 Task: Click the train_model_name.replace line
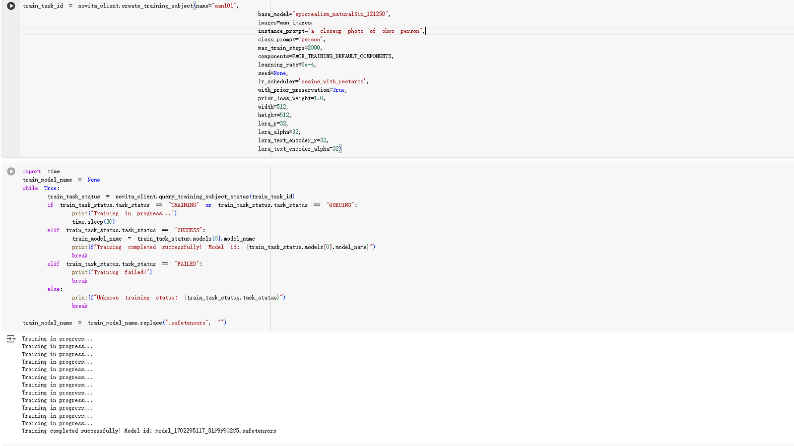tap(125, 323)
